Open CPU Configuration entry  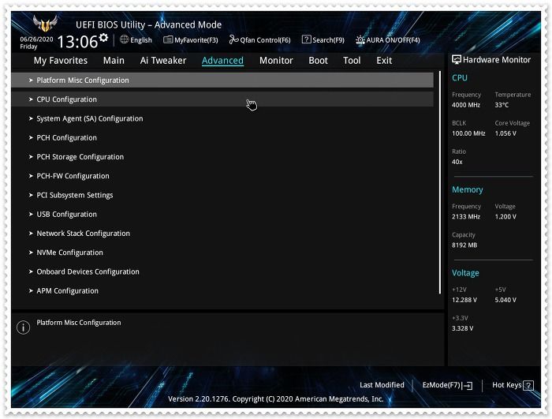[222, 99]
